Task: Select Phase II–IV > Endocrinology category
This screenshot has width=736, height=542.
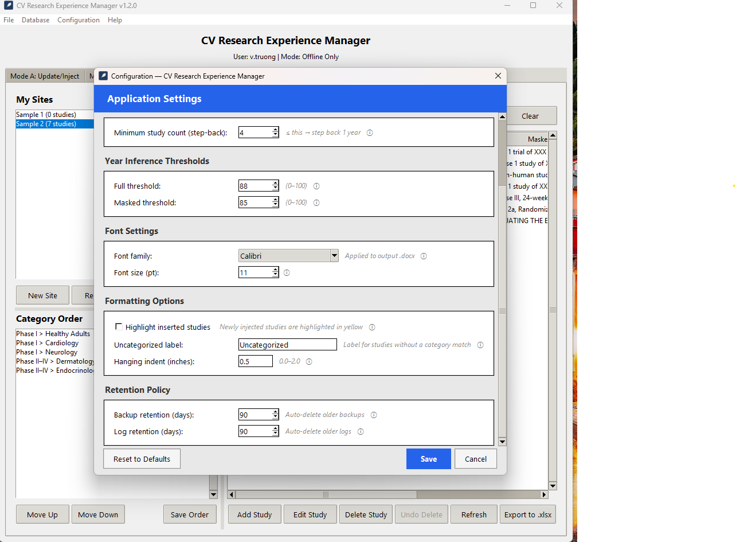Action: (54, 371)
